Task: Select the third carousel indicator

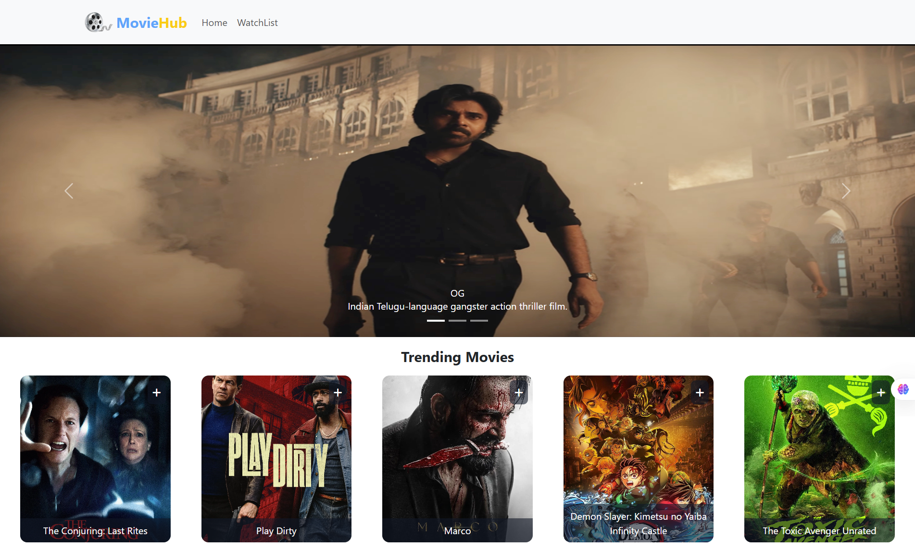Action: click(479, 320)
